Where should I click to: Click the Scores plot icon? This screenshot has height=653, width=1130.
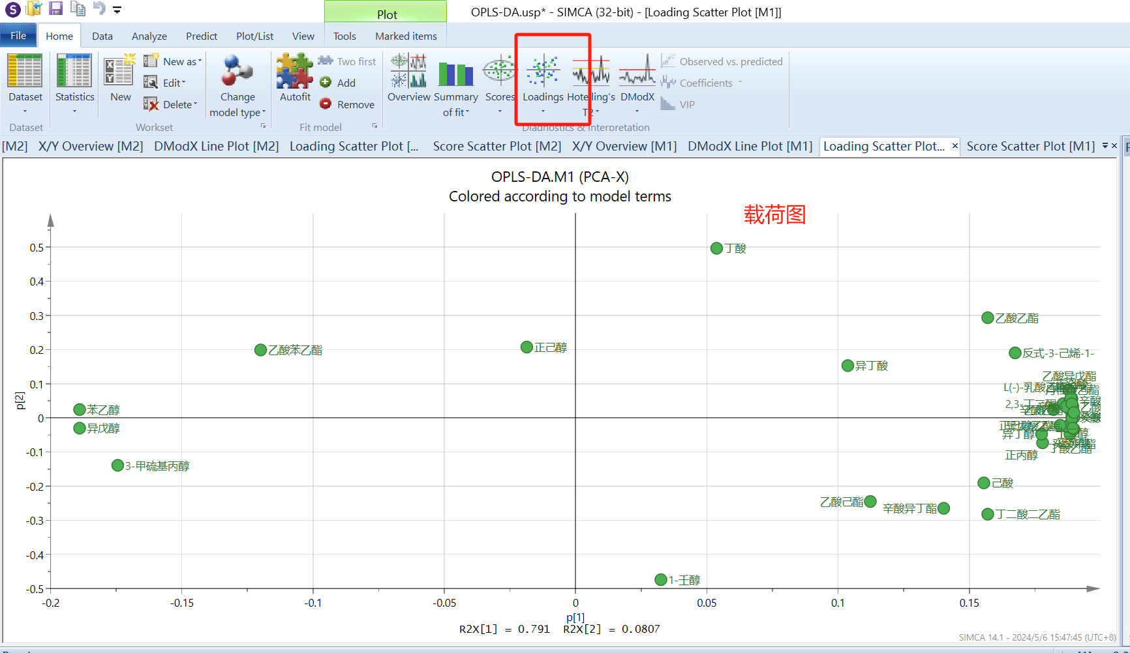click(x=500, y=72)
